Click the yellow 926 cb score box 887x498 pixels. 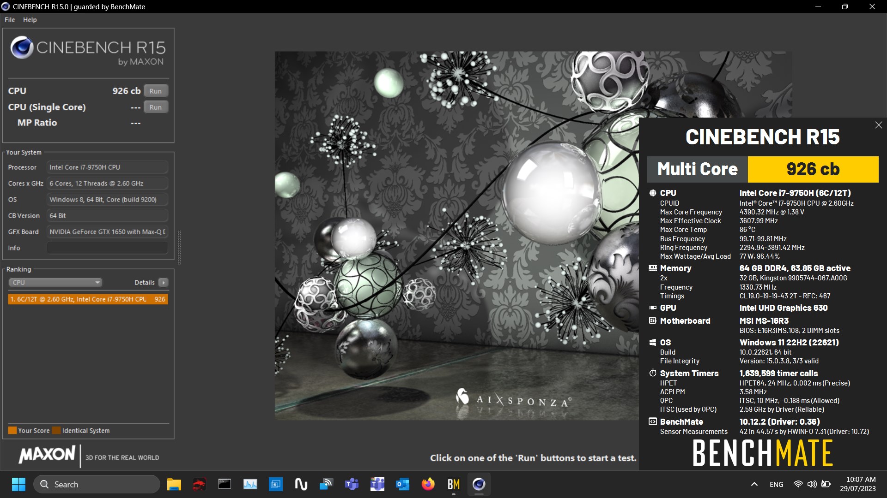click(x=813, y=169)
